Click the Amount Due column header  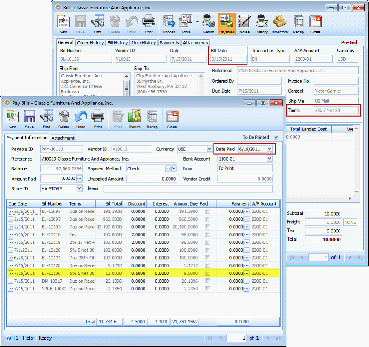pos(184,203)
